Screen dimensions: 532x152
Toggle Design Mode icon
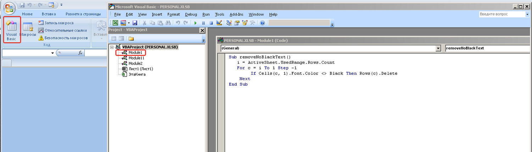click(219, 23)
